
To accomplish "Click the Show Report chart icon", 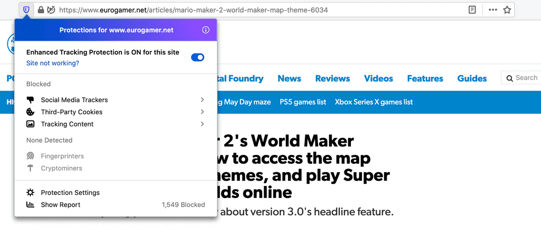I will [30, 205].
